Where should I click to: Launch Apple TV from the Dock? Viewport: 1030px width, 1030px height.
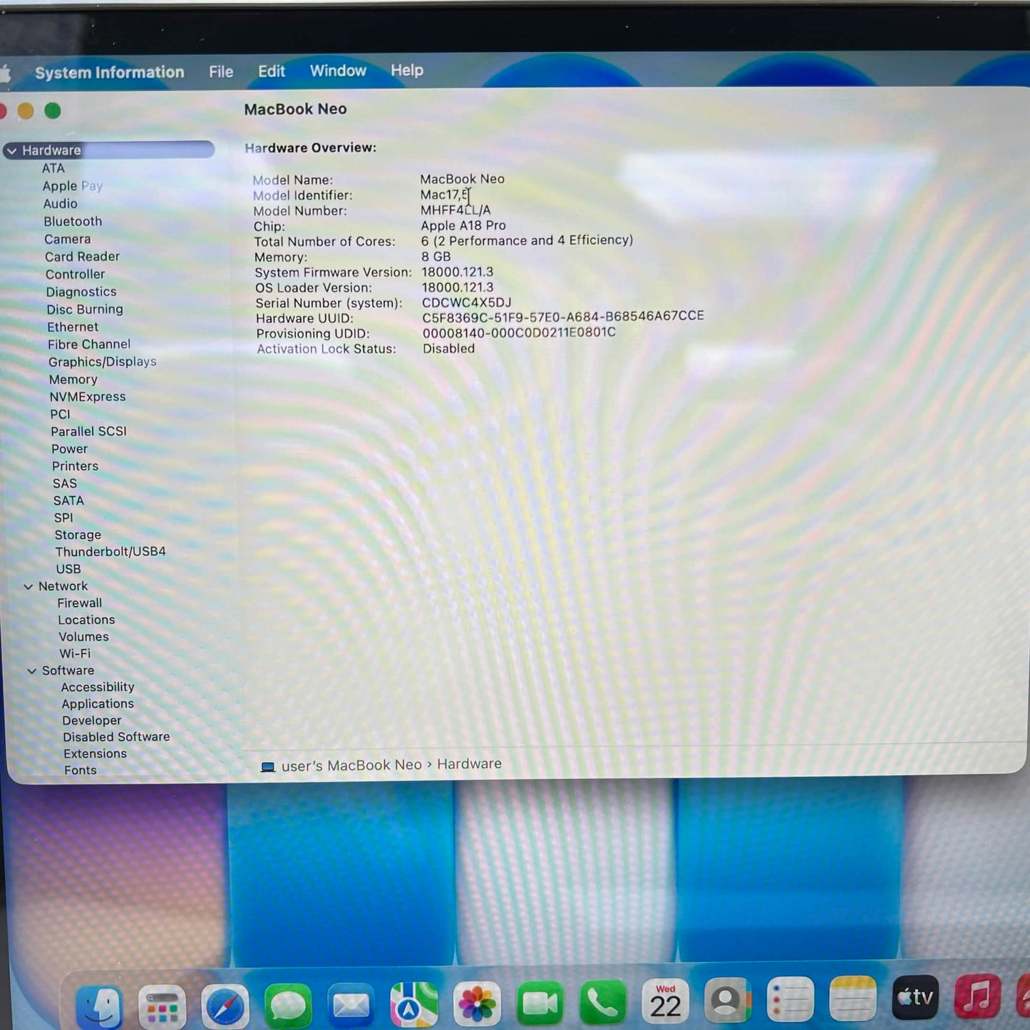click(916, 997)
